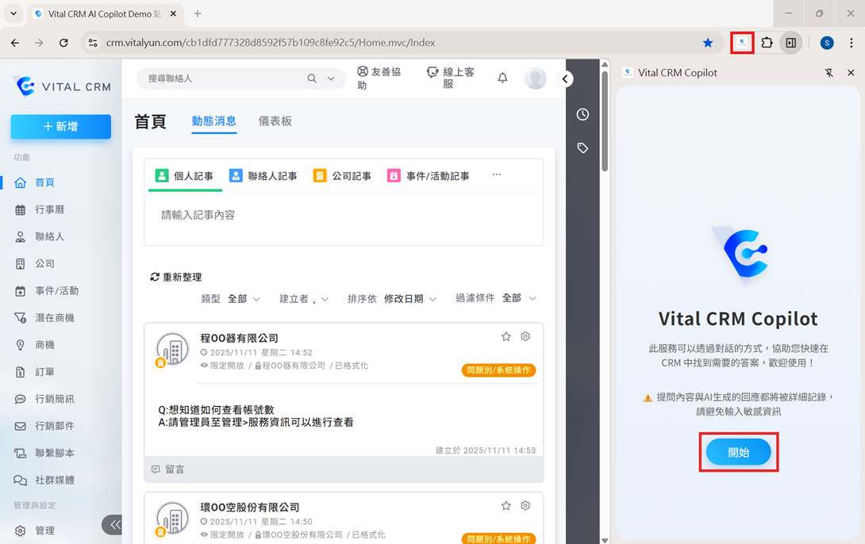Screen dimensions: 865x544
Task: Click the Vital CRM Copilot extension icon
Action: (x=742, y=43)
